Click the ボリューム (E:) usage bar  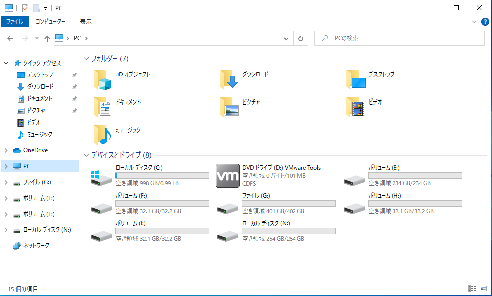[x=415, y=175]
